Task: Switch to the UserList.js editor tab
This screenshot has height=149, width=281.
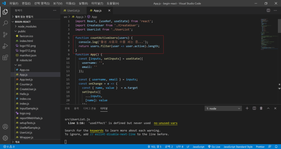Action: click(x=73, y=11)
